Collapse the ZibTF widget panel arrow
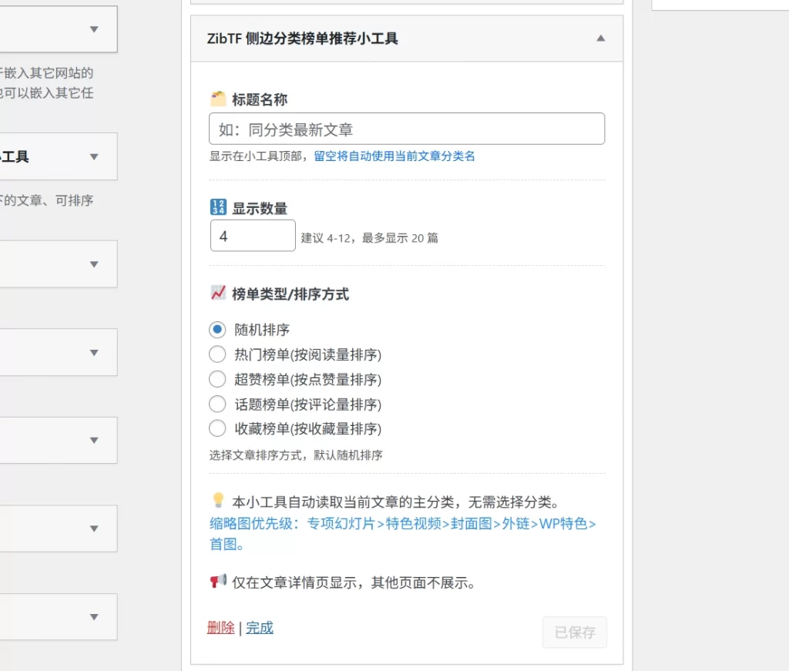Image resolution: width=789 pixels, height=671 pixels. pos(600,38)
